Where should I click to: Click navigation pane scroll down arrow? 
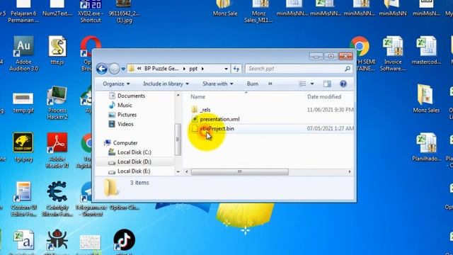coord(178,171)
